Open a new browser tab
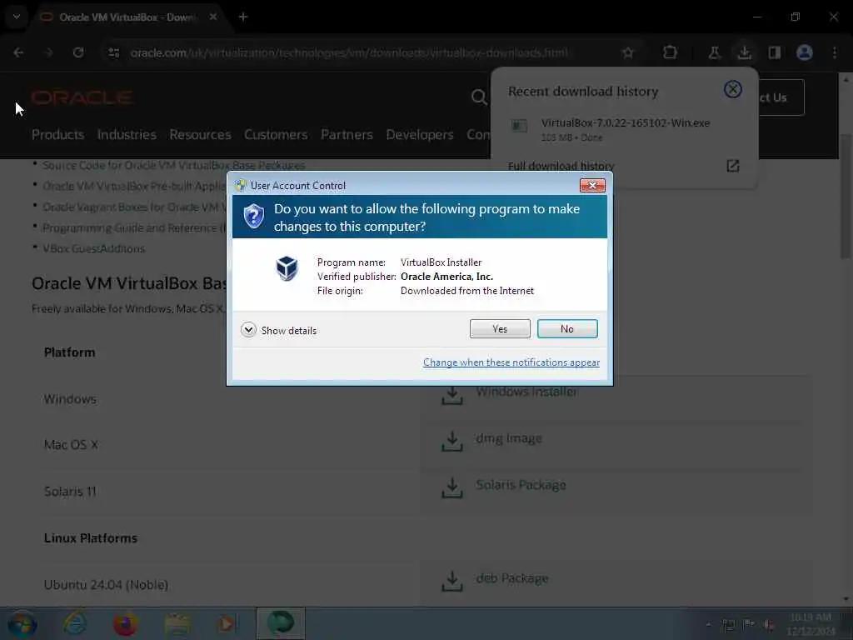 pos(243,17)
